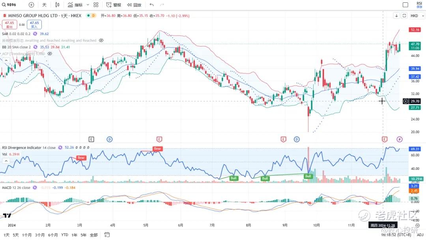Click the purple lightning event marker
426x240 pixels.
(x=399, y=139)
